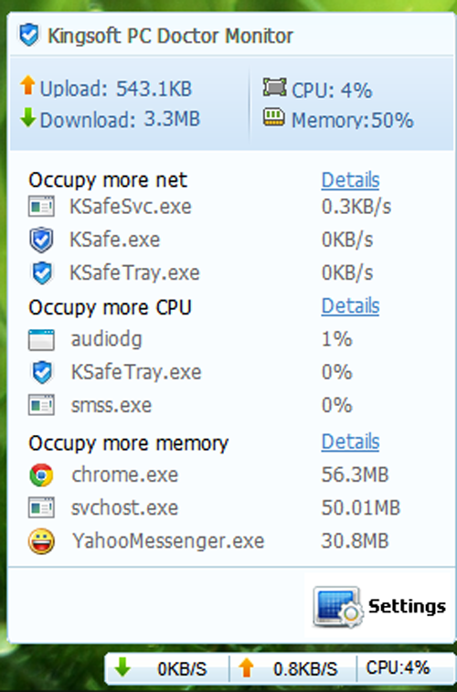Click the Memory module icon
Viewport: 457px width, 692px height.
274,117
